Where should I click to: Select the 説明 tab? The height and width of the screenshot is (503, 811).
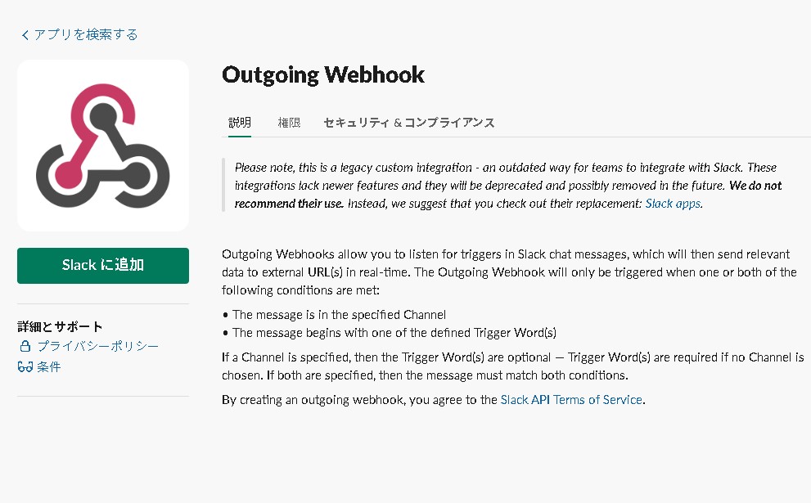pyautogui.click(x=240, y=123)
